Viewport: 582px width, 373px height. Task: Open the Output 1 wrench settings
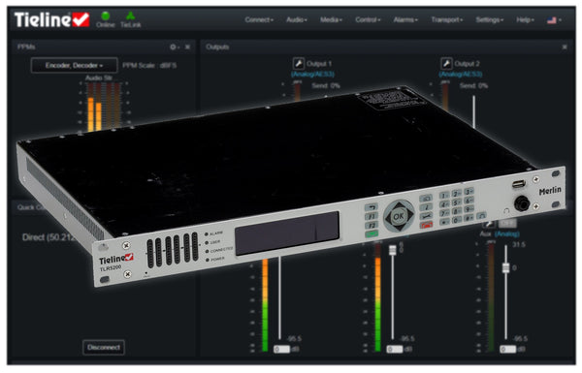pyautogui.click(x=299, y=64)
